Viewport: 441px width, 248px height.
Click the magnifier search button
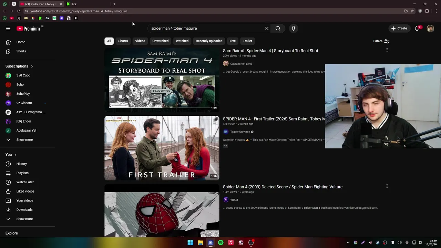(x=278, y=29)
